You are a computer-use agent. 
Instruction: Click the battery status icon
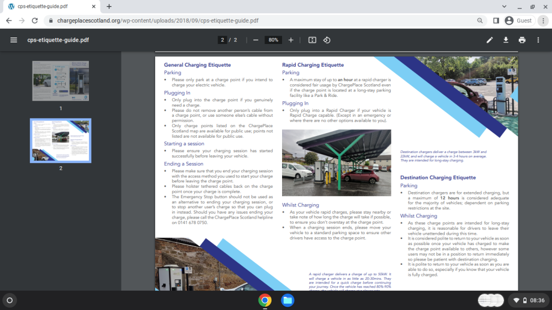click(x=525, y=301)
